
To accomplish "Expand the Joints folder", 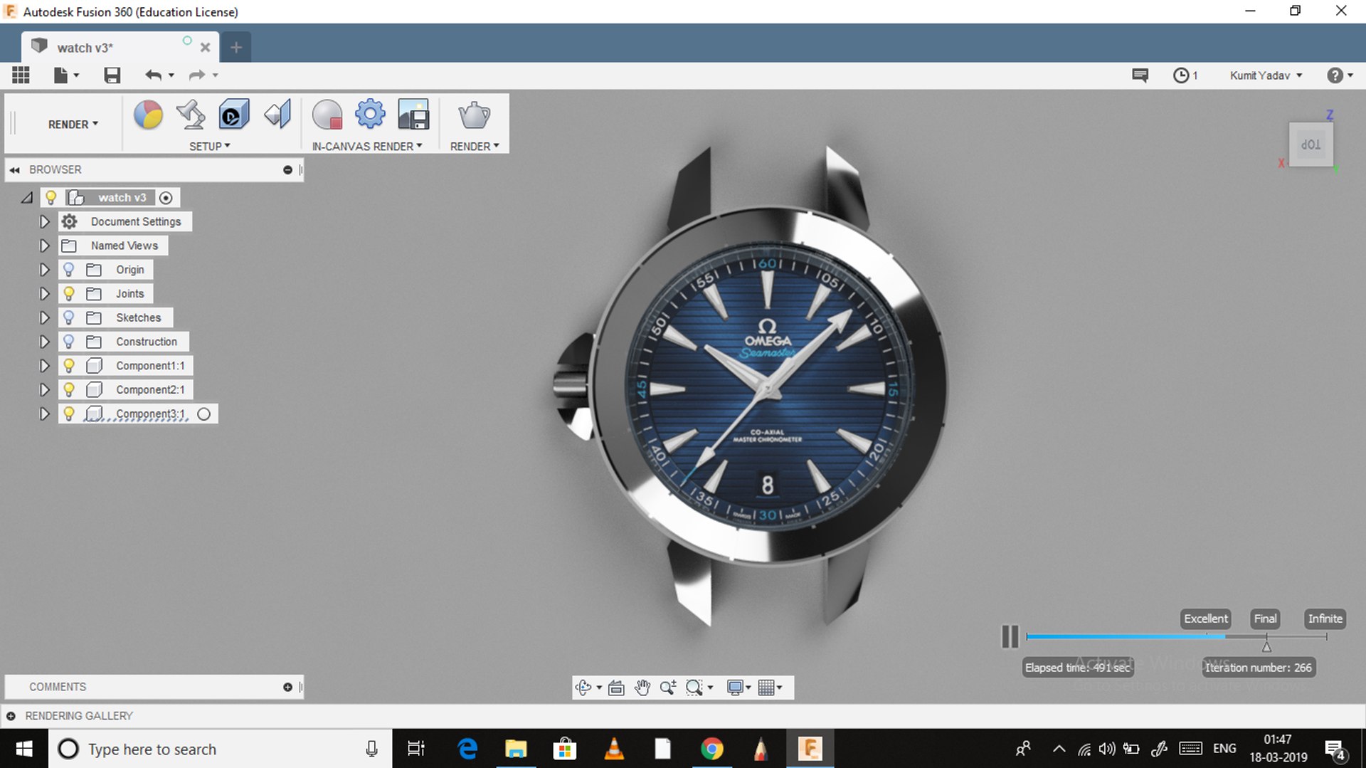I will click(44, 293).
